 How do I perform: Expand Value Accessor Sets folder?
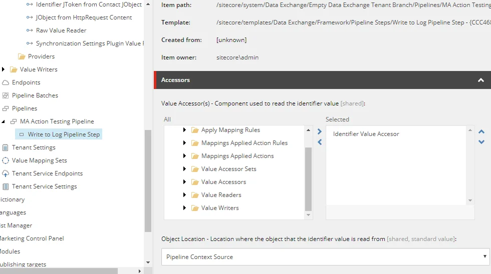click(x=184, y=169)
